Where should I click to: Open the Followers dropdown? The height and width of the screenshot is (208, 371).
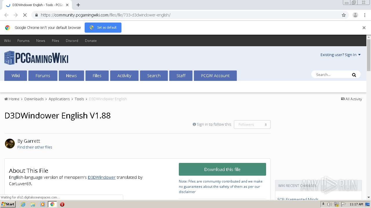tap(252, 125)
